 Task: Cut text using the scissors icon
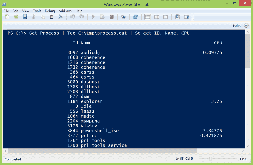pos(34,17)
